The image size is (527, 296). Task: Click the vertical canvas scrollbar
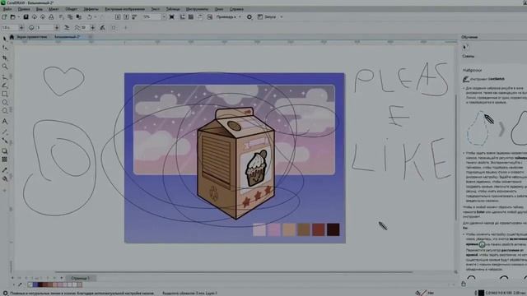(x=455, y=158)
